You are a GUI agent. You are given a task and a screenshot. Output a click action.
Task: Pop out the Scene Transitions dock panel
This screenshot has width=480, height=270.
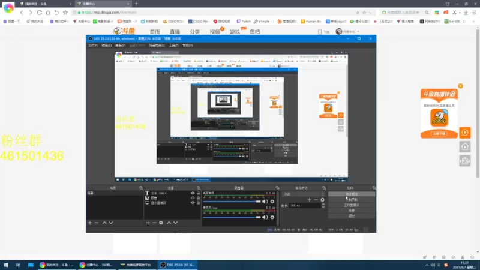(x=324, y=188)
